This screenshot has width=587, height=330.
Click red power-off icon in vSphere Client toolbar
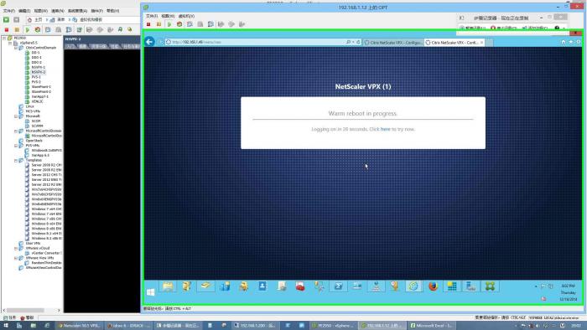click(x=7, y=29)
